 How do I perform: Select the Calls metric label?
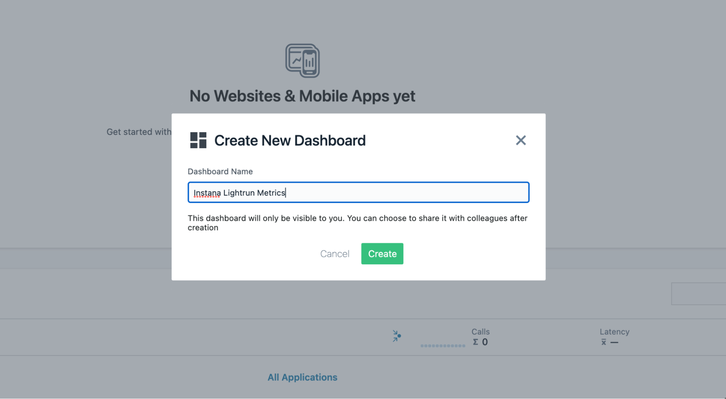pos(480,331)
